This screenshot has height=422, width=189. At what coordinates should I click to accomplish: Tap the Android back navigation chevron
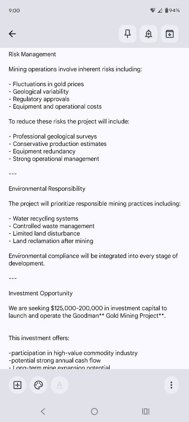click(x=43, y=411)
